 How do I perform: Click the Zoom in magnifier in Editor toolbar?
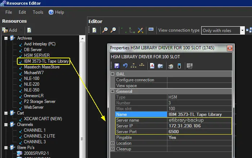click(105, 31)
